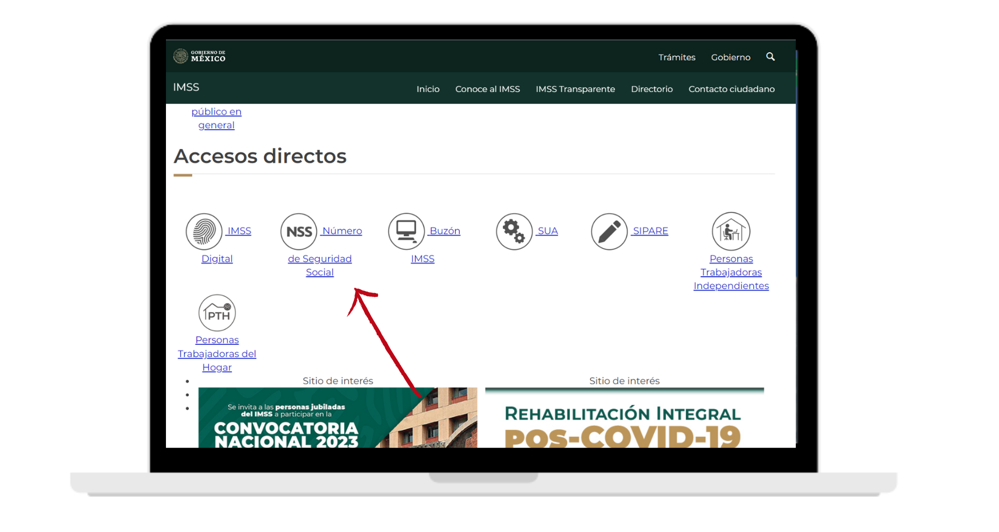Open the SUA gears icon

coord(514,231)
